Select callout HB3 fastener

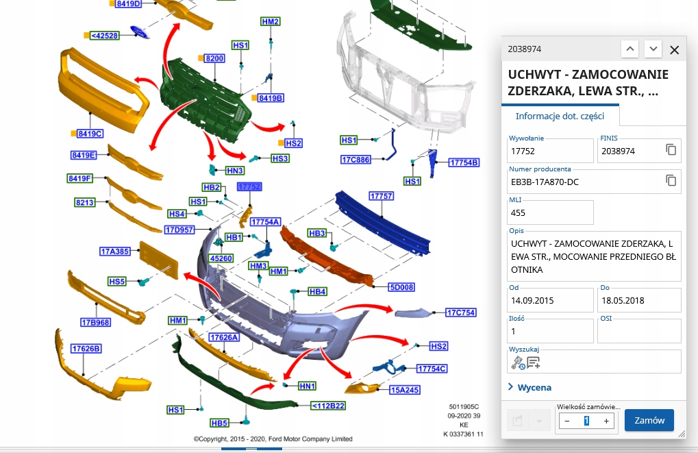[317, 234]
